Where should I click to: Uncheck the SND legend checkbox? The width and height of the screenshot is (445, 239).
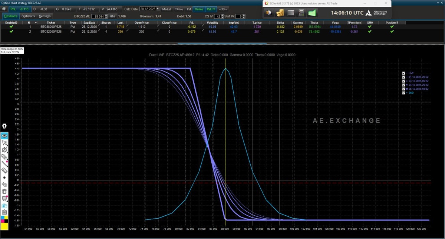click(x=403, y=93)
